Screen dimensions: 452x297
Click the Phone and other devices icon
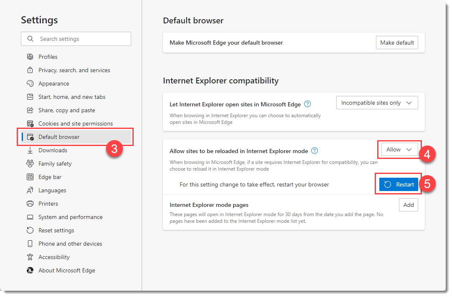tap(30, 244)
